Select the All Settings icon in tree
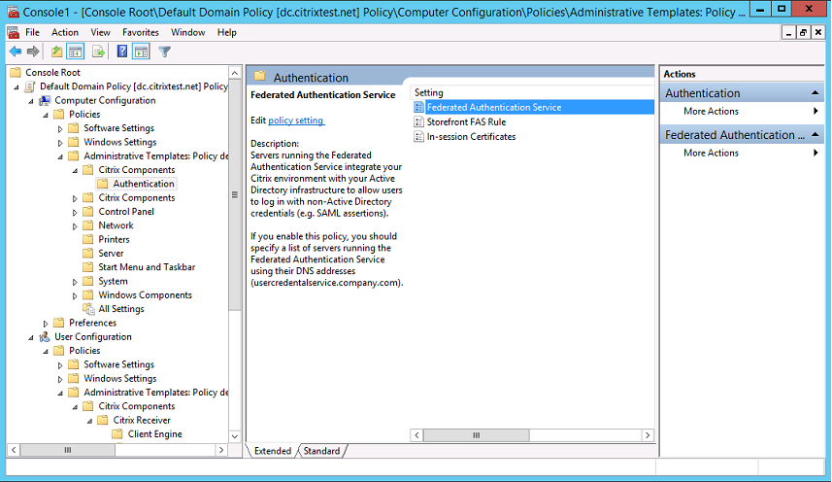This screenshot has width=832, height=482. click(88, 308)
